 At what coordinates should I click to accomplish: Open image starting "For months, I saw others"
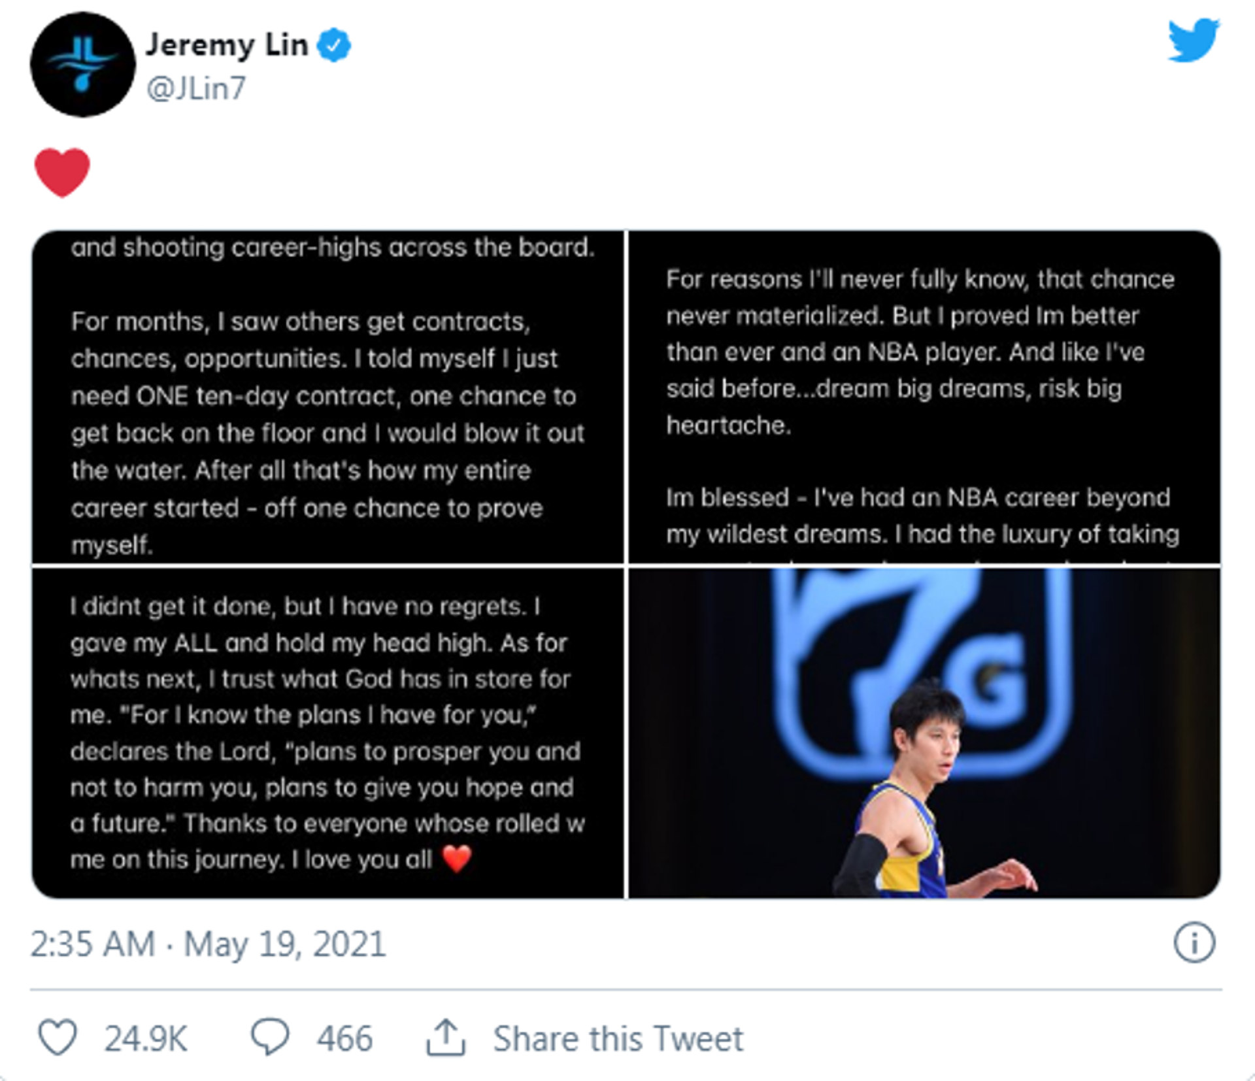point(327,397)
